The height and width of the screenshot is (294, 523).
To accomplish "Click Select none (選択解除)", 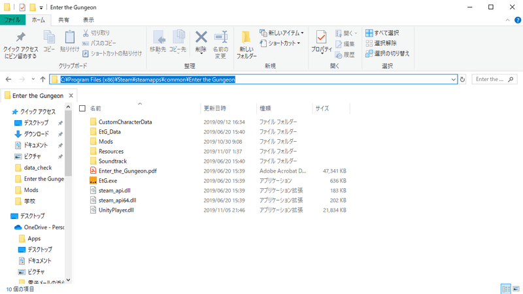I will (x=381, y=43).
